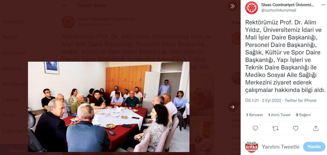Viewport: 327px width, 155px height.
Task: Open the 9 Beğeni likes list
Action: point(303,115)
